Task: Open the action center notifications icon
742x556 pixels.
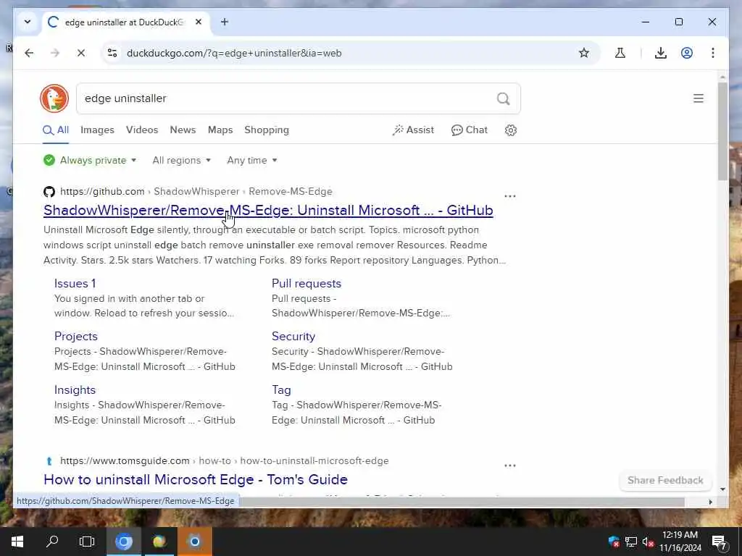Action: [719, 542]
